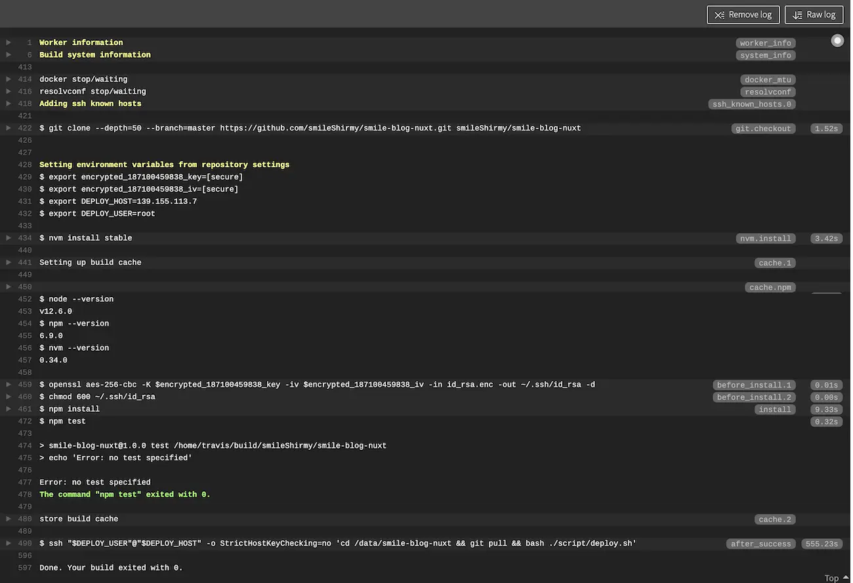Expand the Setting up build cache fold
Image resolution: width=853 pixels, height=583 pixels.
[9, 262]
